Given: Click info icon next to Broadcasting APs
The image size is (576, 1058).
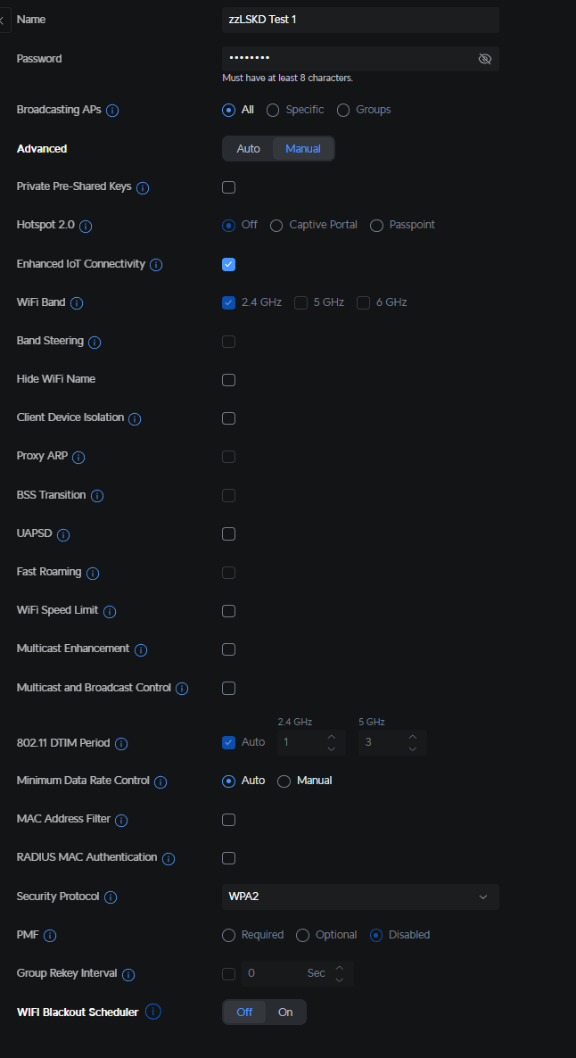Looking at the screenshot, I should [x=112, y=111].
